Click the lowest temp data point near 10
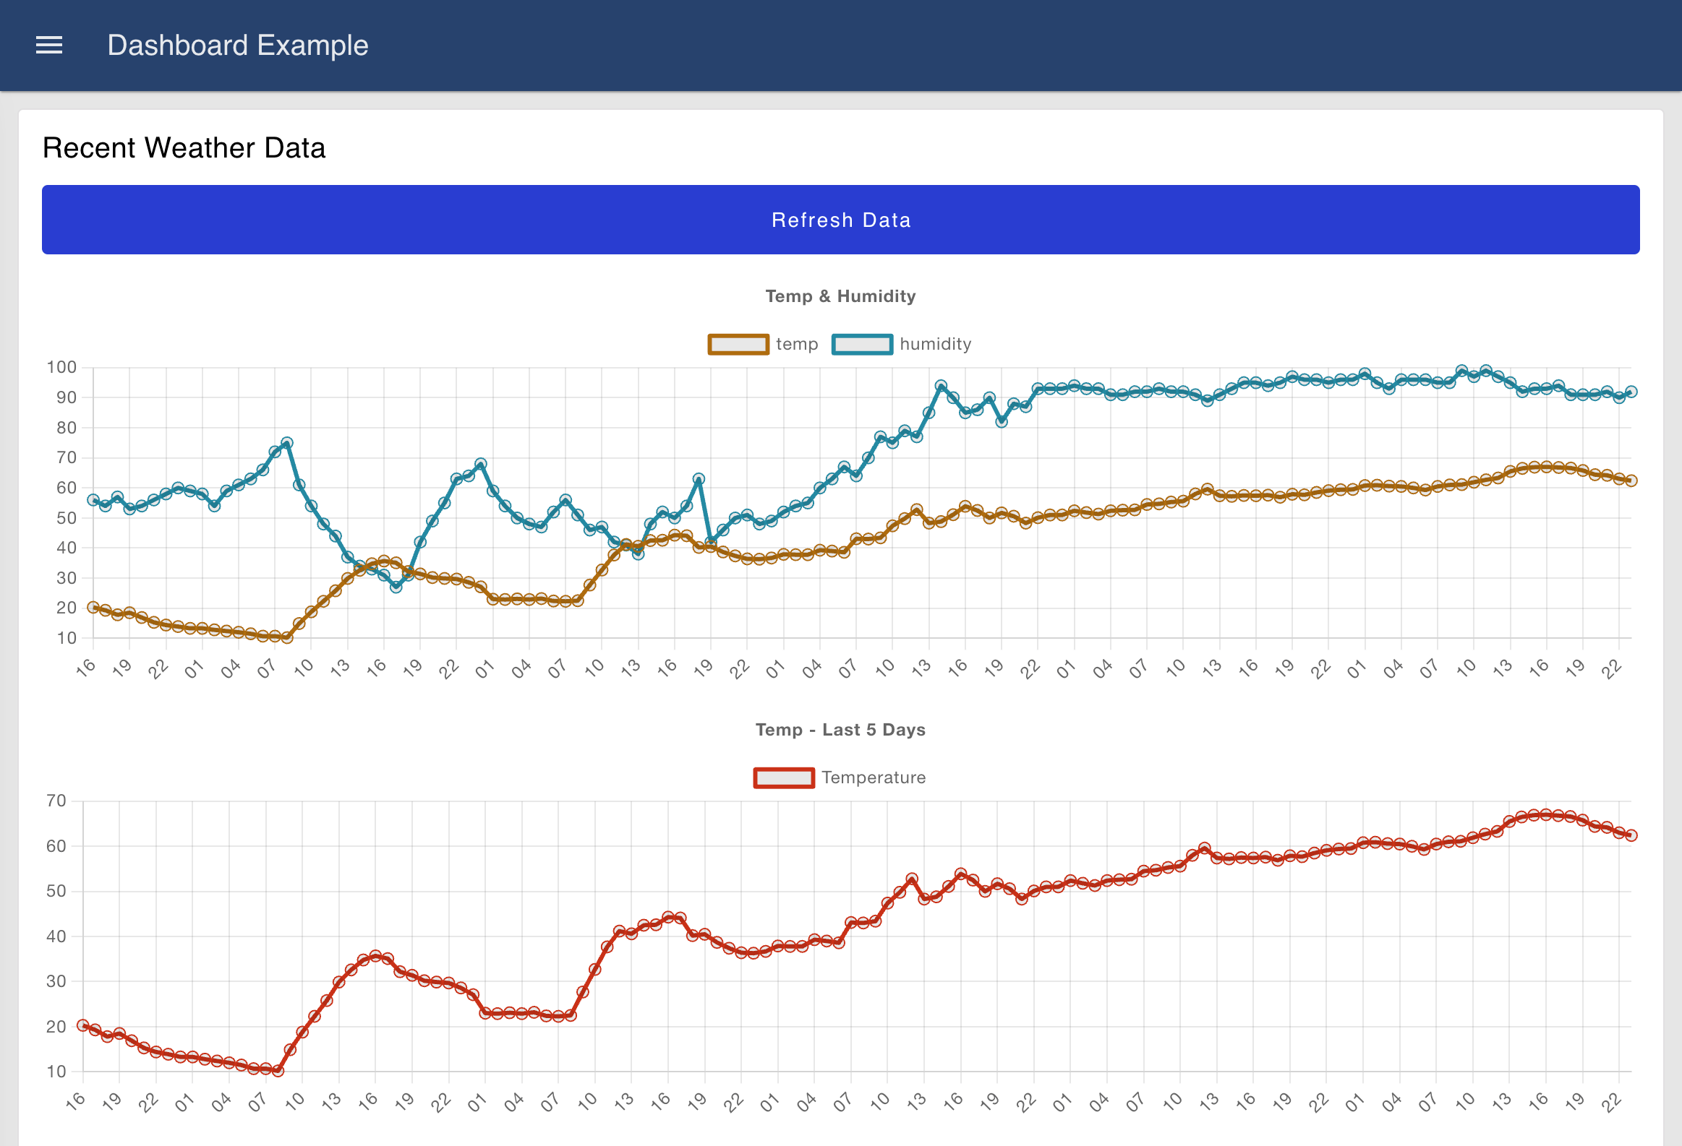 tap(286, 638)
